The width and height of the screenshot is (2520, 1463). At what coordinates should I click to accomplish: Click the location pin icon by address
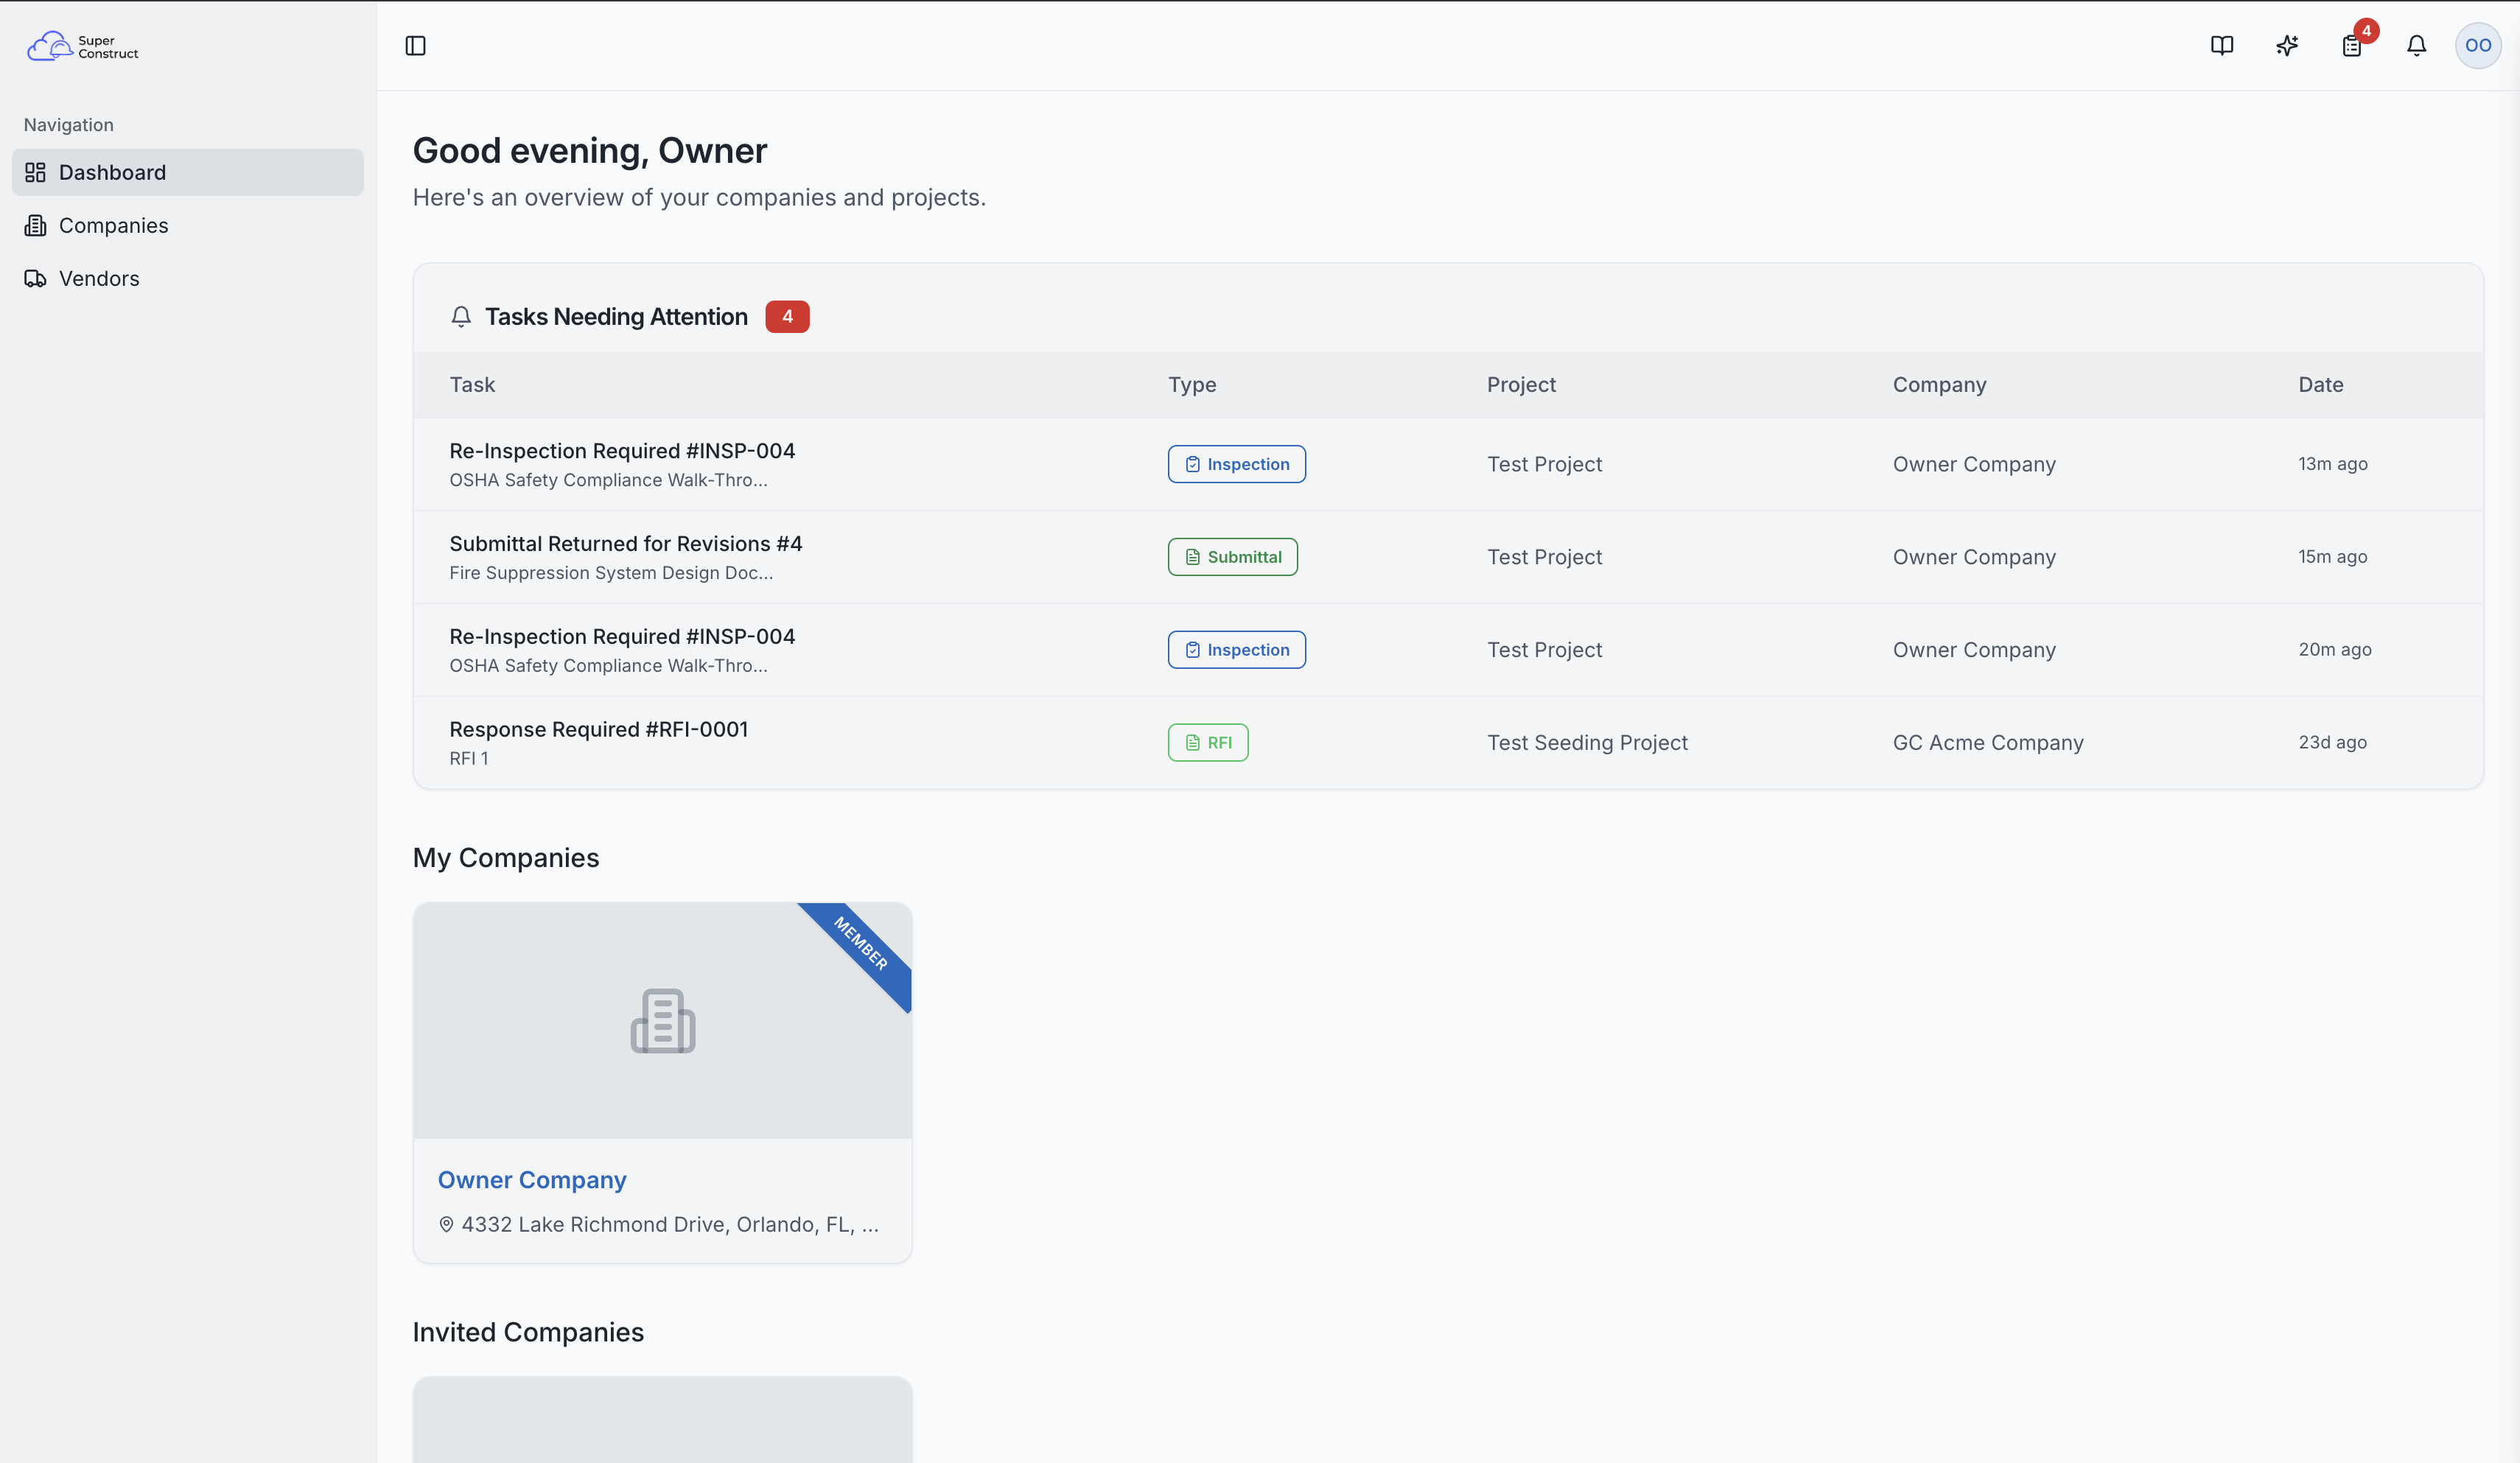446,1225
